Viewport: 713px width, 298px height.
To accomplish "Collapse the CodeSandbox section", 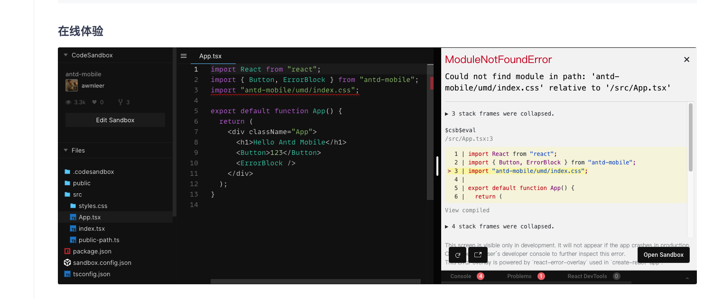I will tap(65, 55).
